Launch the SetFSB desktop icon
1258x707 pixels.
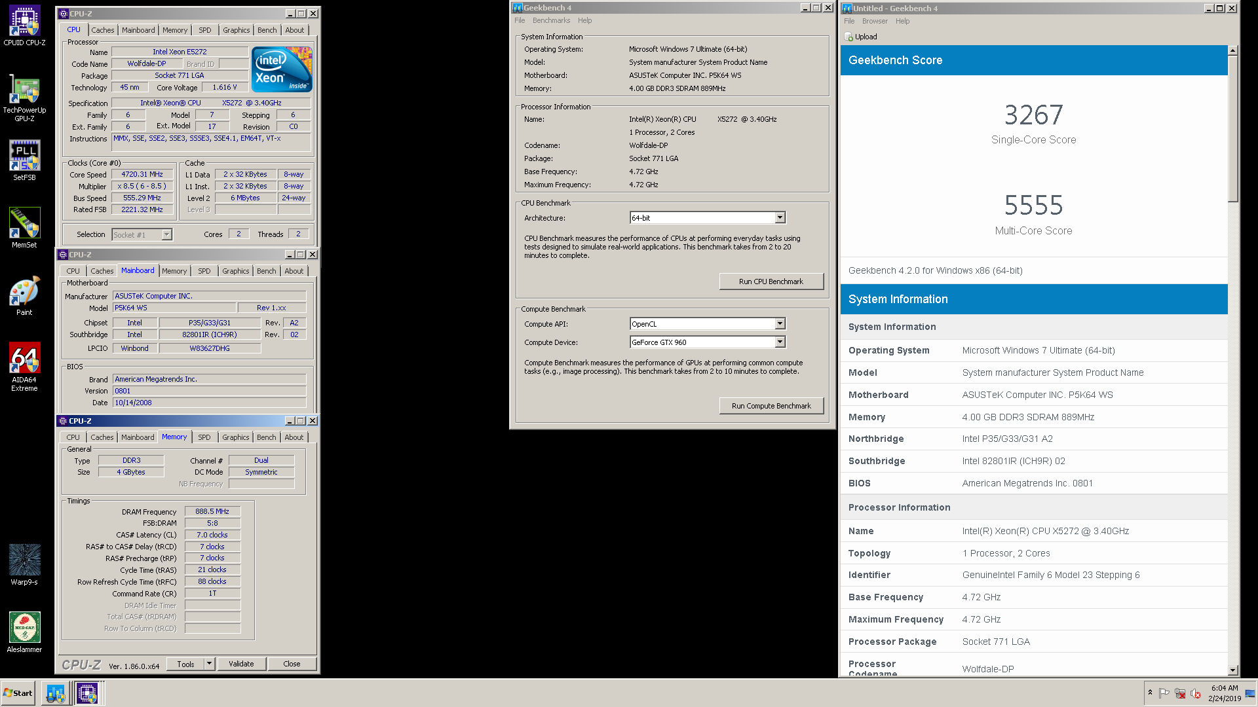point(24,160)
